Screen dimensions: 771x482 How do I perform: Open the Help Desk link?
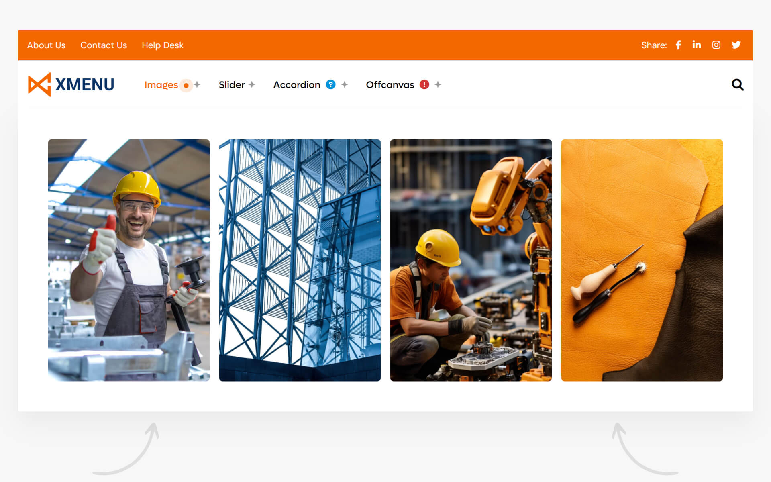pos(163,45)
